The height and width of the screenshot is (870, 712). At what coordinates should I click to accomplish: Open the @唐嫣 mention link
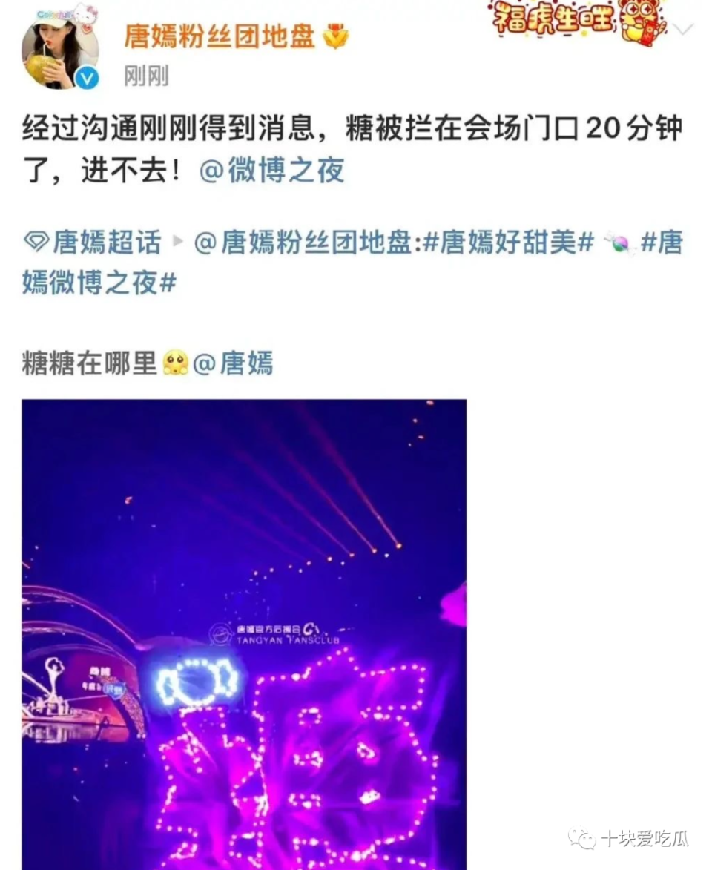tap(233, 363)
